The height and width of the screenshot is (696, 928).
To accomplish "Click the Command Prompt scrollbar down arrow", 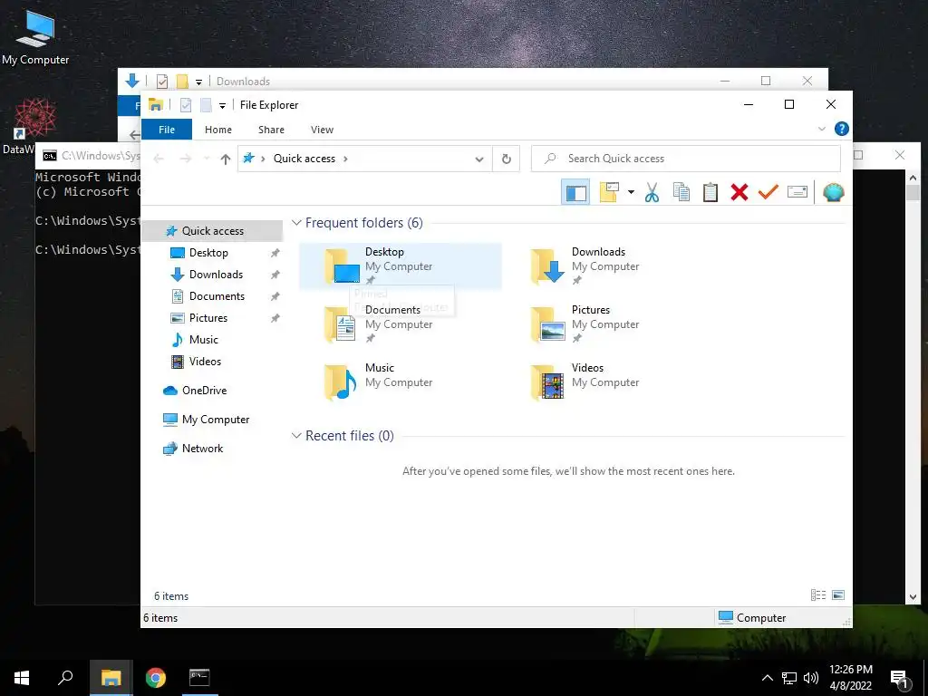I will [x=913, y=598].
